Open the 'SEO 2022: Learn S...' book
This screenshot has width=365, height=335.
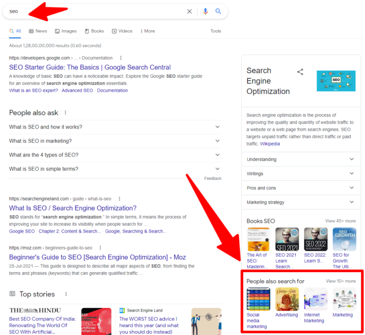click(315, 245)
